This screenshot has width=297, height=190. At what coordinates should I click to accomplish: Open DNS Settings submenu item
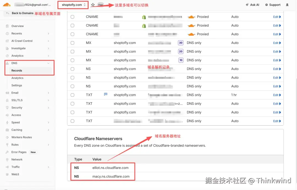point(17,85)
